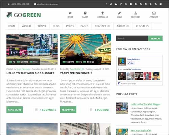Viewport: 169px width, 135px height.
Task: Select POSTS in the secondary menu bar
Action: point(70,26)
